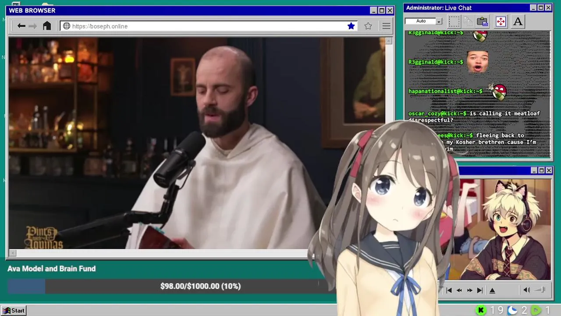Viewport: 561px width, 316px height.
Task: Mute the media player speaker icon
Action: [x=526, y=290]
